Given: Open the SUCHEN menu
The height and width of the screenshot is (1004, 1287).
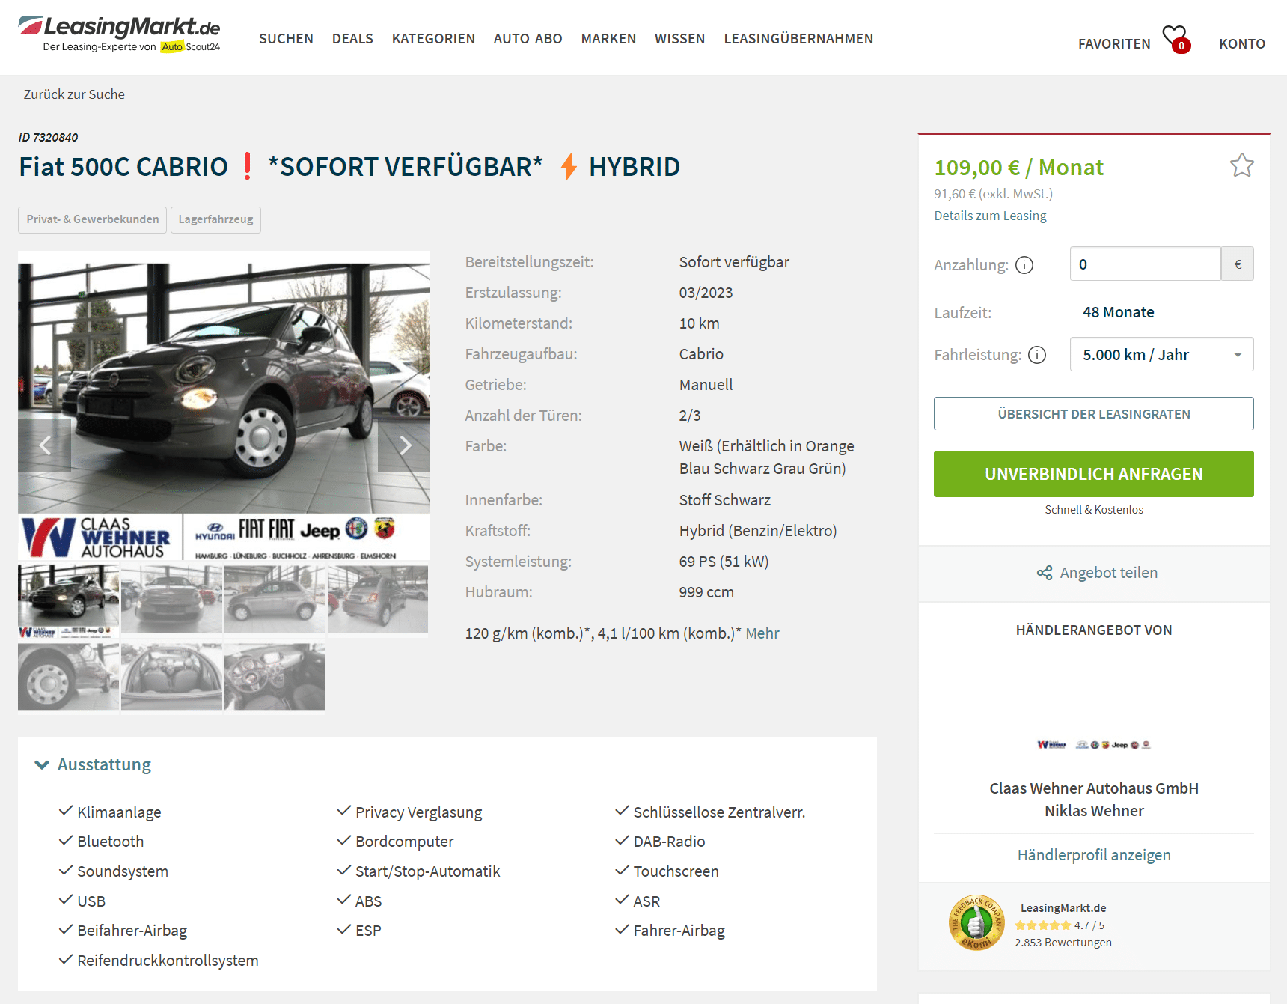Looking at the screenshot, I should 286,39.
